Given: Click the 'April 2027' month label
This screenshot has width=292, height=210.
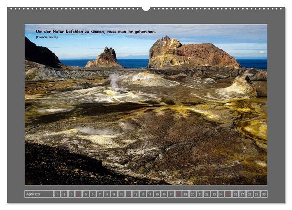Looking at the screenshot, I should click(x=33, y=194).
